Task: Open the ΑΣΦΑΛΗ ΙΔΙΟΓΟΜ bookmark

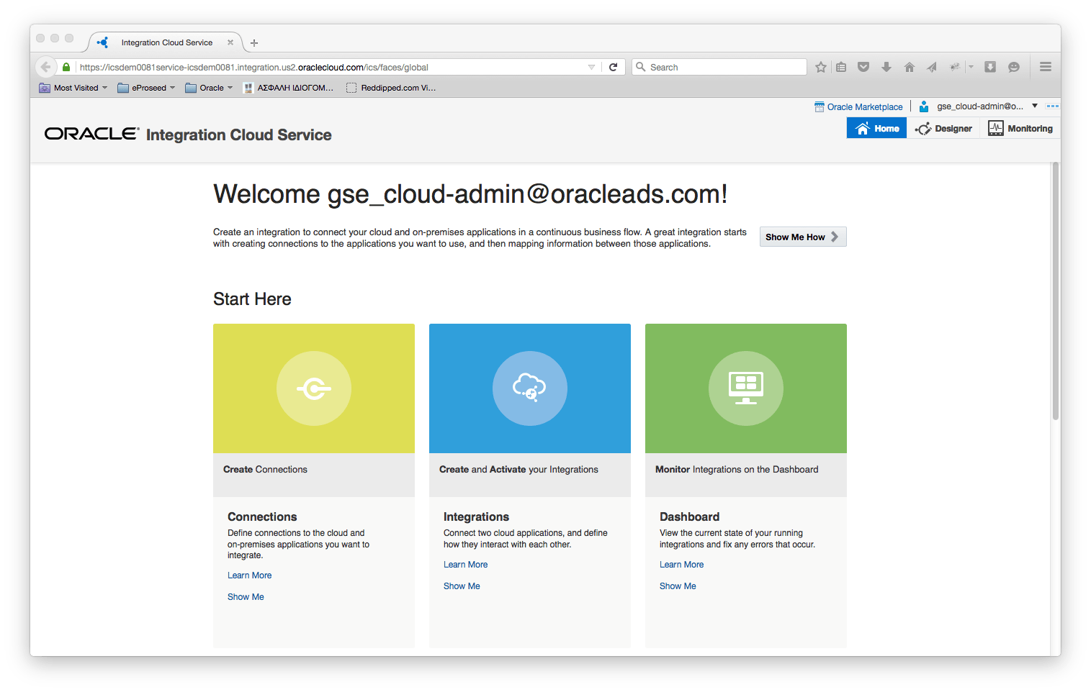Action: point(289,88)
